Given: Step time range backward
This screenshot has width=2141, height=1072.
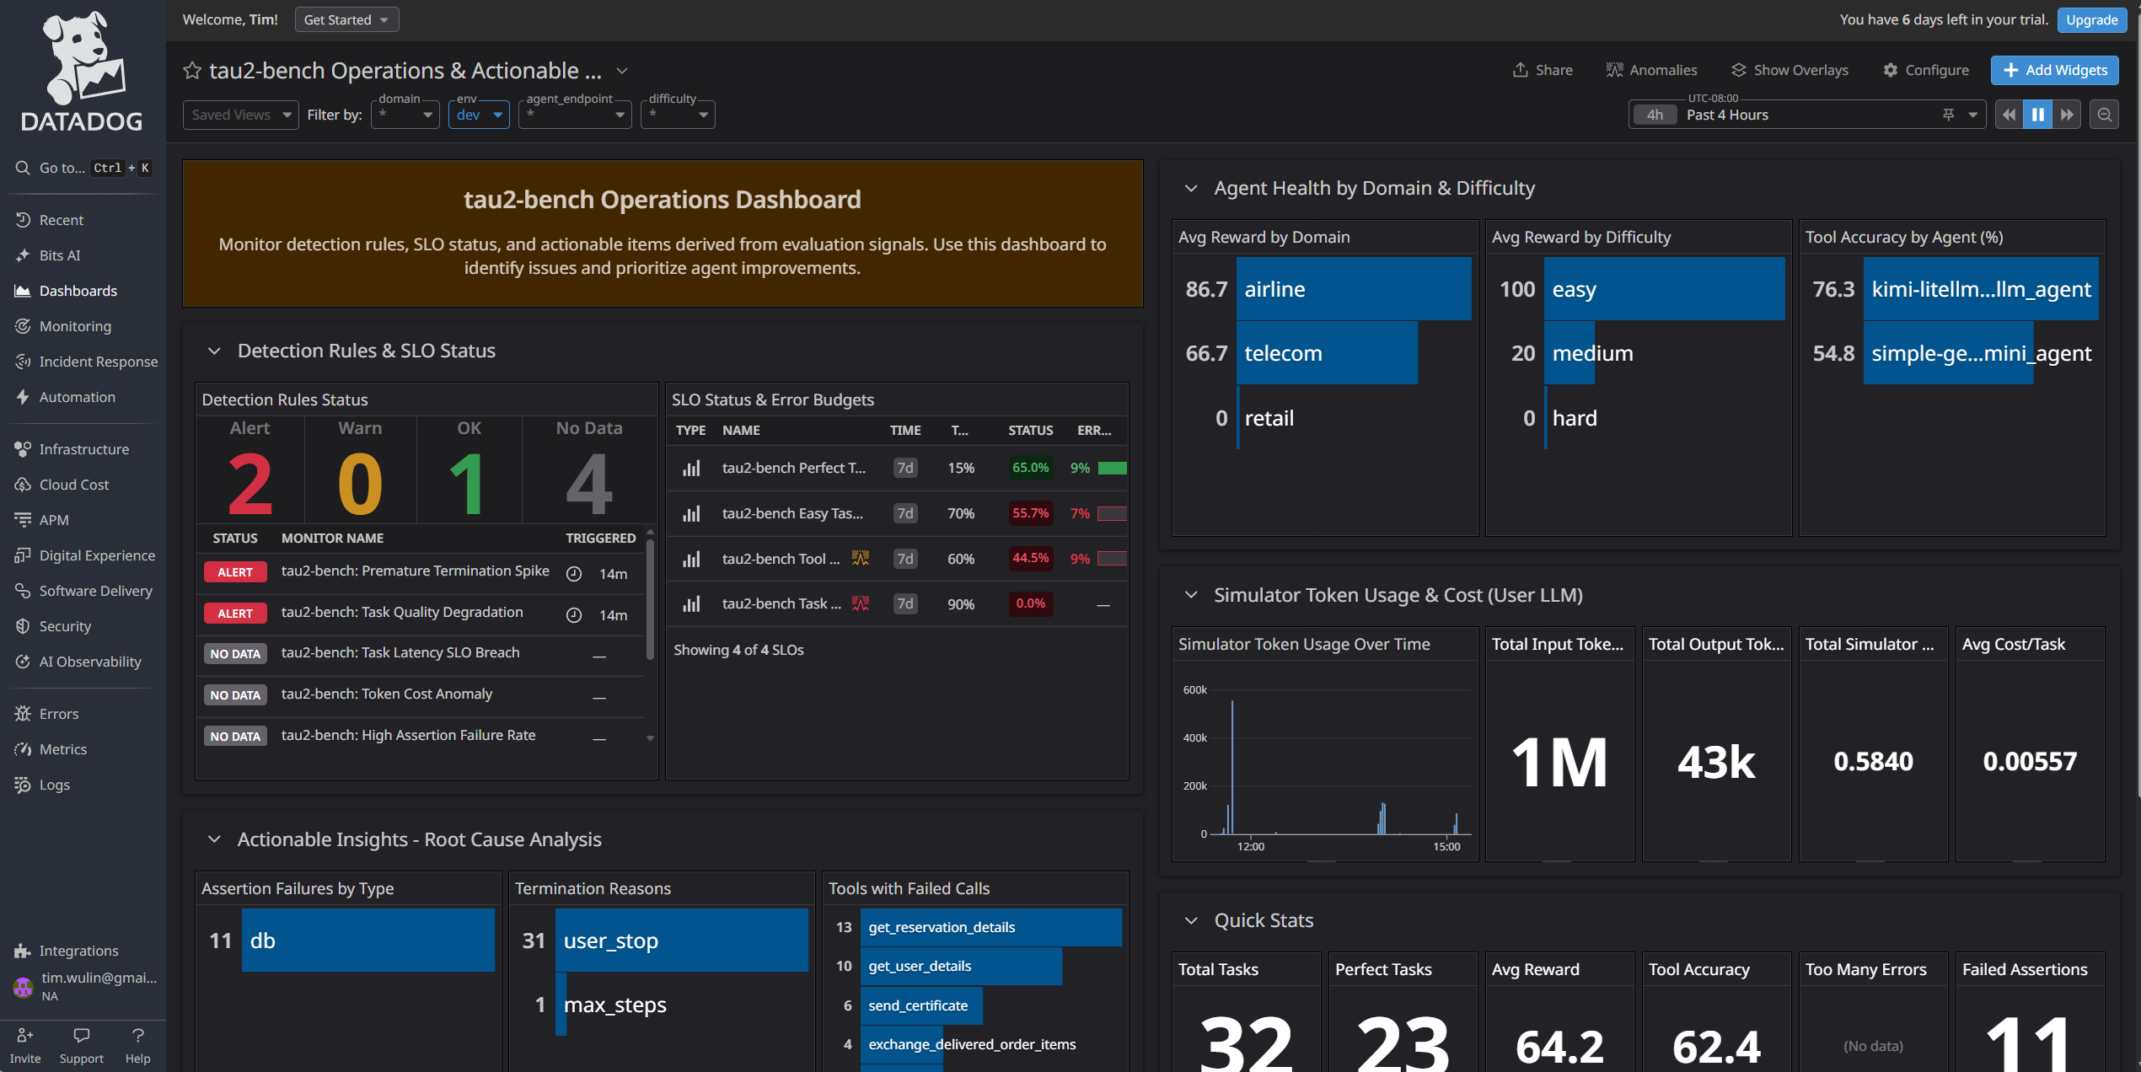Looking at the screenshot, I should [2010, 115].
